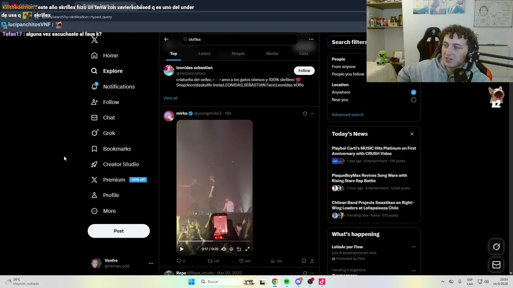Open more menu on Repe's post
The width and height of the screenshot is (513, 288).
click(x=312, y=273)
